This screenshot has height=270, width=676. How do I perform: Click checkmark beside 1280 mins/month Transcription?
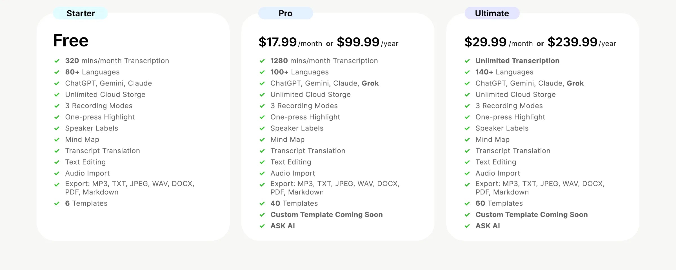[262, 61]
